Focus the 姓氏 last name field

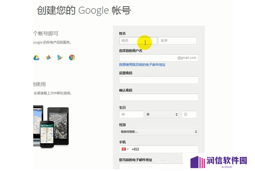coord(138,41)
